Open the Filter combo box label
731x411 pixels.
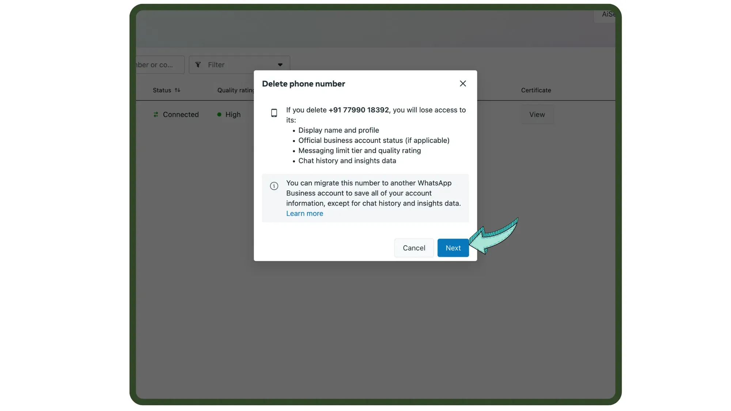(x=216, y=65)
